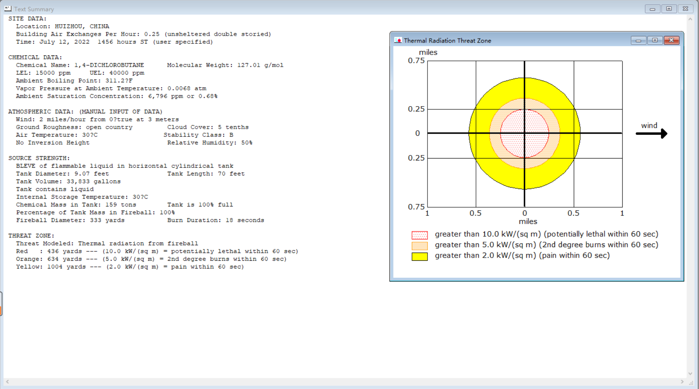The height and width of the screenshot is (389, 699).
Task: Click the 'Location: HUIZHOU, CHINA' line
Action: pos(62,26)
